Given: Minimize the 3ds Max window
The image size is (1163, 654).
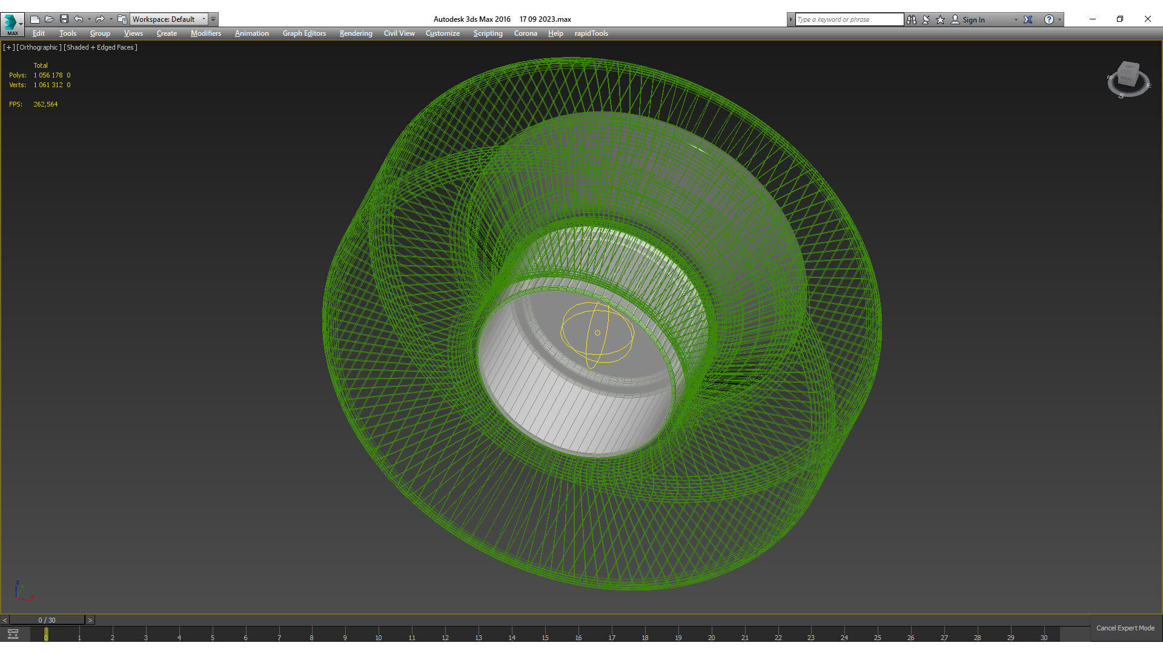Looking at the screenshot, I should [x=1093, y=19].
